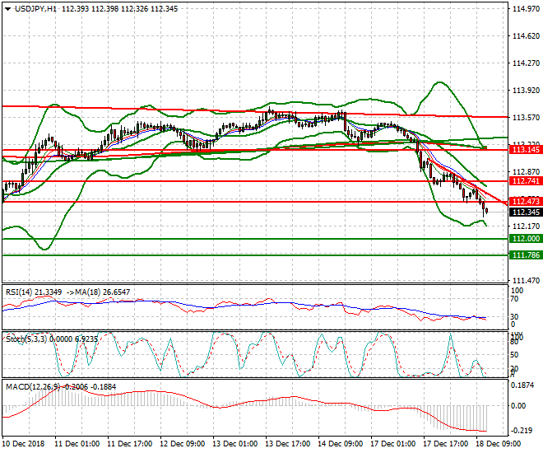Click the USDJPY,H1 chart title text
The image size is (543, 453).
click(35, 9)
